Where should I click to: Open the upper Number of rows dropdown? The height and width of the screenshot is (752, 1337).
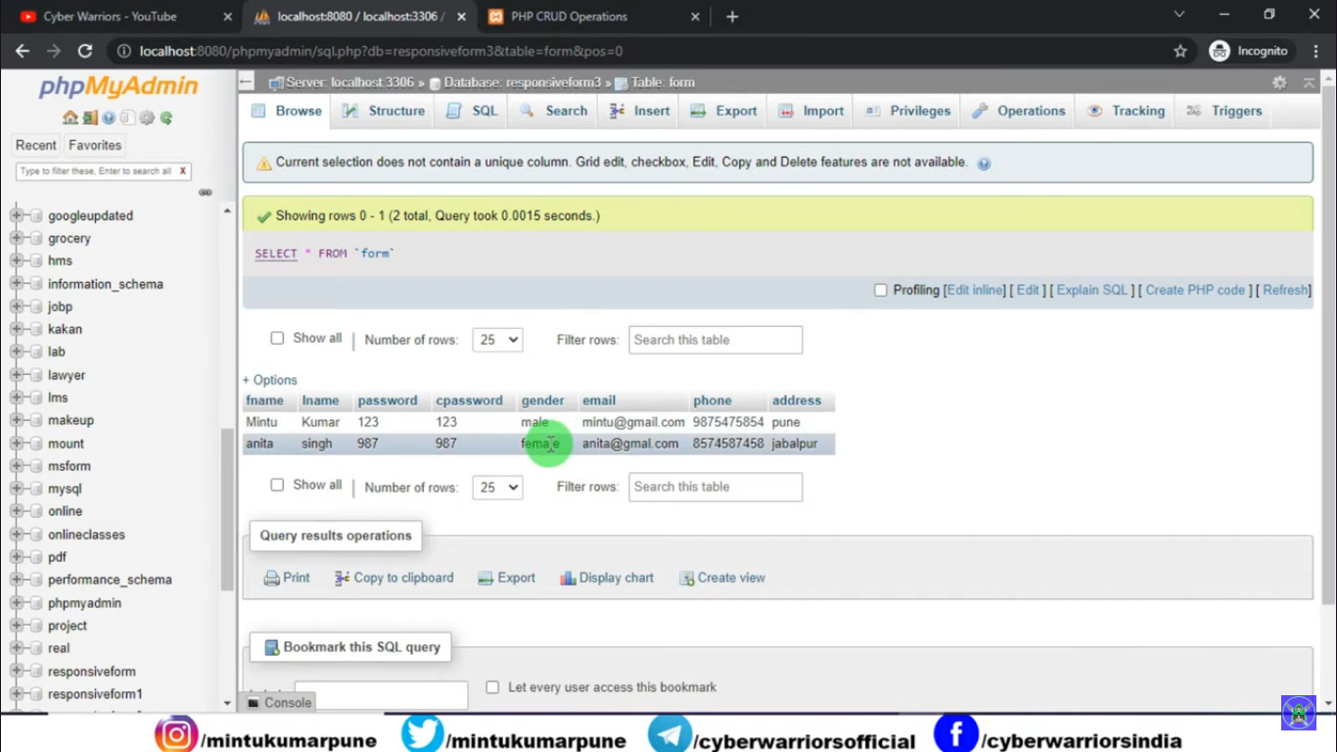(x=497, y=340)
